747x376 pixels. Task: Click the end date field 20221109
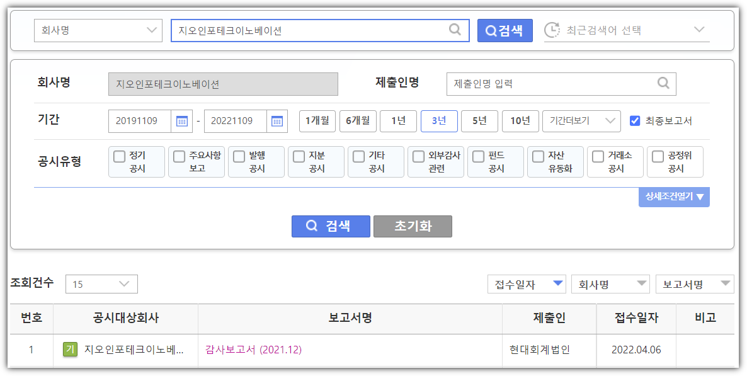click(236, 121)
